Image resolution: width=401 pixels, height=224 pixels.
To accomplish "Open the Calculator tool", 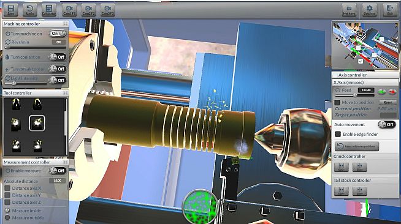I will (49, 10).
